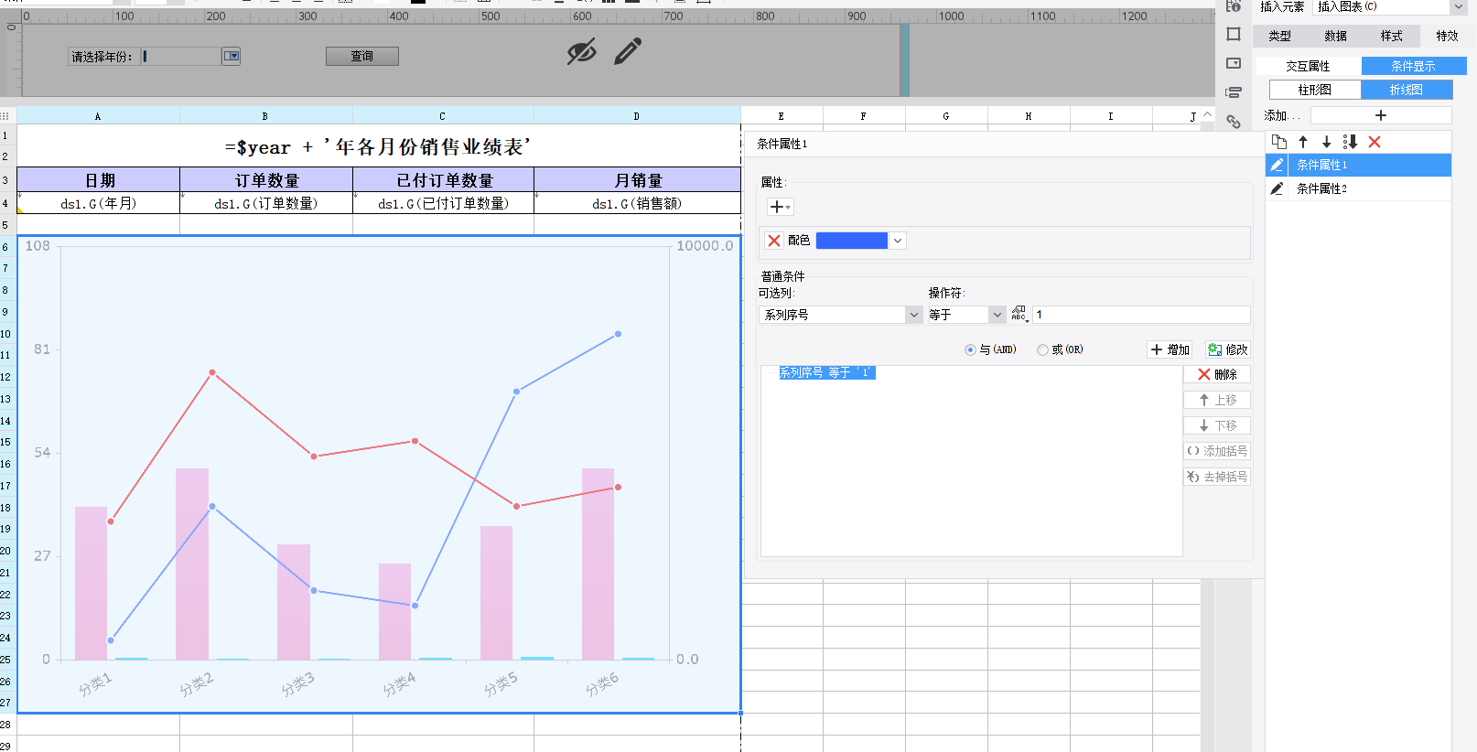This screenshot has height=752, width=1477.
Task: Click pencil icon beside 条件属性1
Action: [x=1278, y=165]
